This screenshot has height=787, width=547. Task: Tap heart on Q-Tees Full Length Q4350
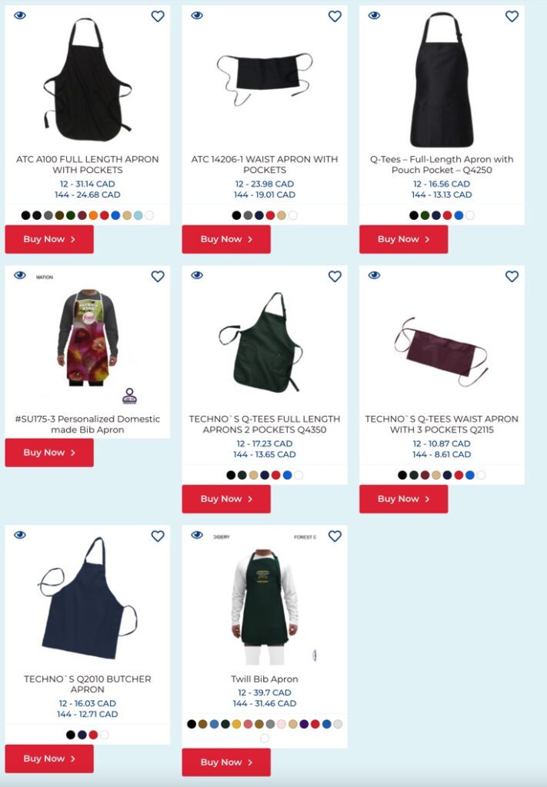[335, 276]
